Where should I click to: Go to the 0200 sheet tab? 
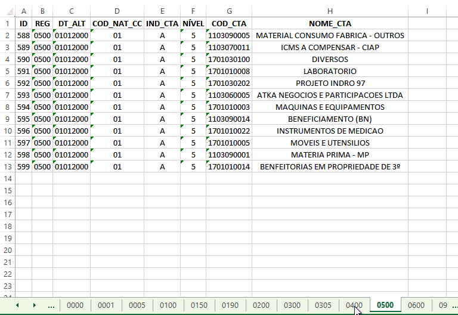[x=261, y=305]
